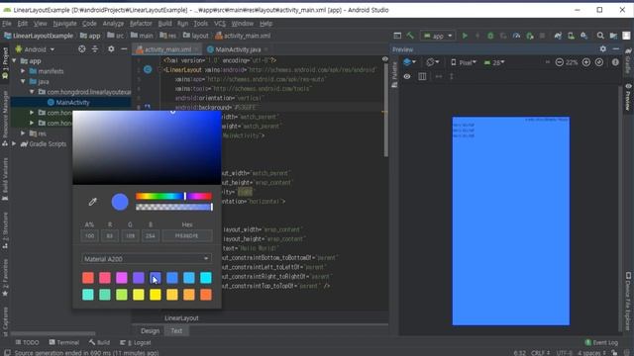
Task: Pick a color with the eyedropper tool
Action: (92, 202)
